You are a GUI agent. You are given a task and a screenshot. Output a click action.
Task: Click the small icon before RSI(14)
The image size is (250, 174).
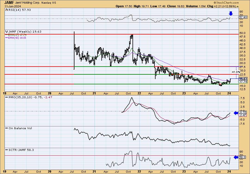6,10
